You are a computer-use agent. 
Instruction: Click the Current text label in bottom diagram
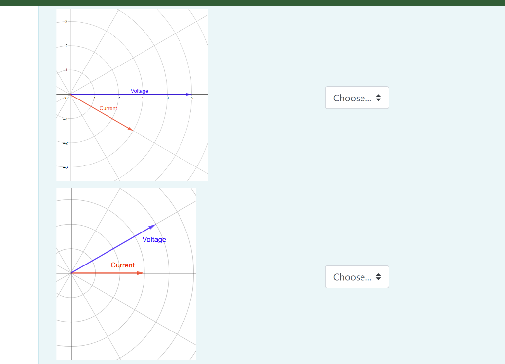click(x=122, y=265)
